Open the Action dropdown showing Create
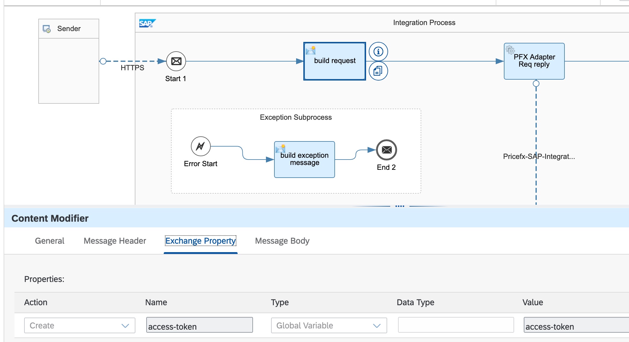This screenshot has width=629, height=342. coord(80,325)
